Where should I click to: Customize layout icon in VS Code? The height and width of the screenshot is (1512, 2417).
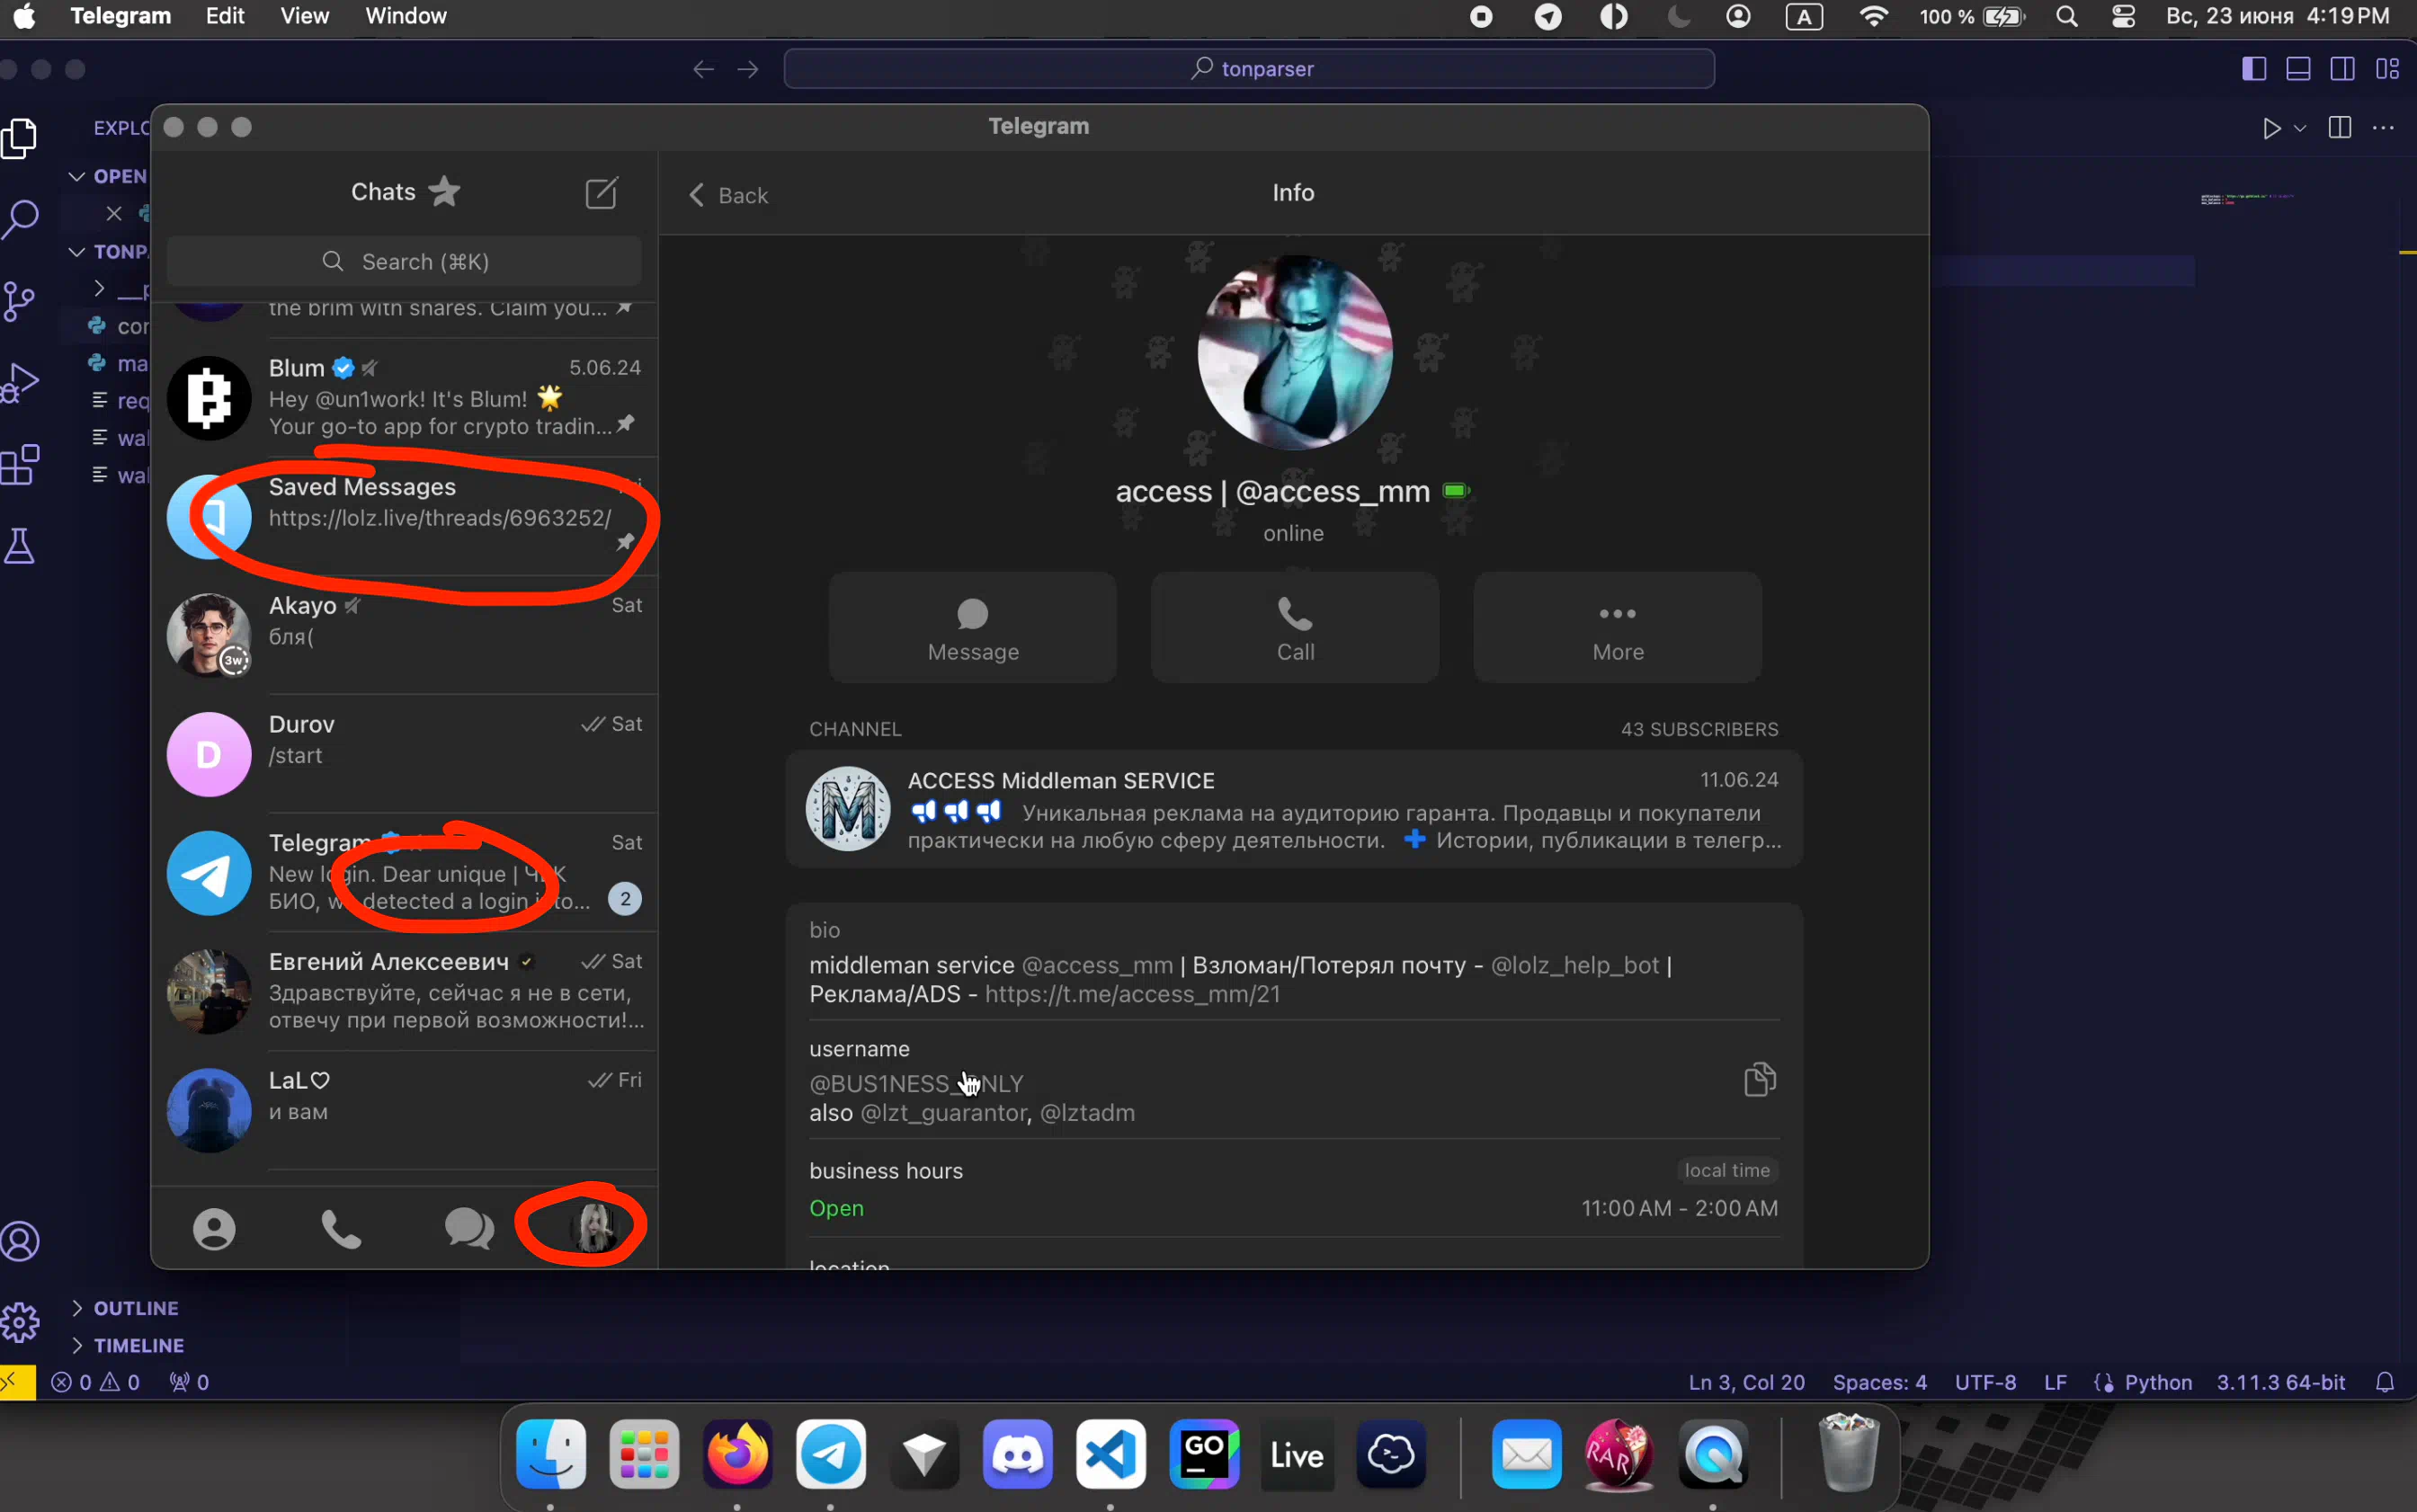pos(2388,69)
